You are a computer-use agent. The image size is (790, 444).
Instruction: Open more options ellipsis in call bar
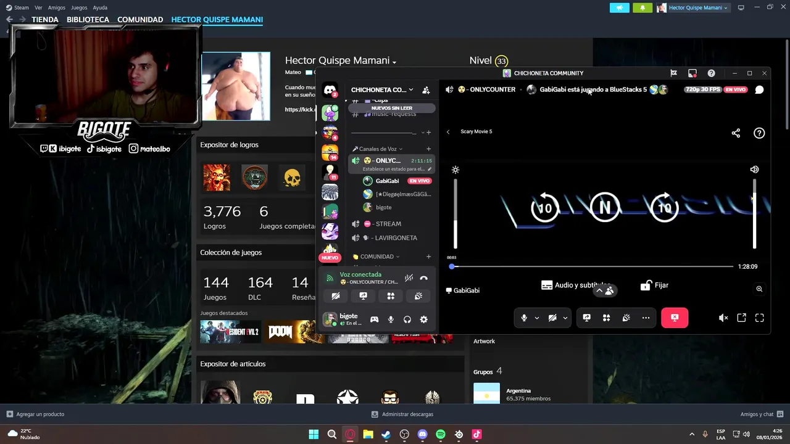646,318
